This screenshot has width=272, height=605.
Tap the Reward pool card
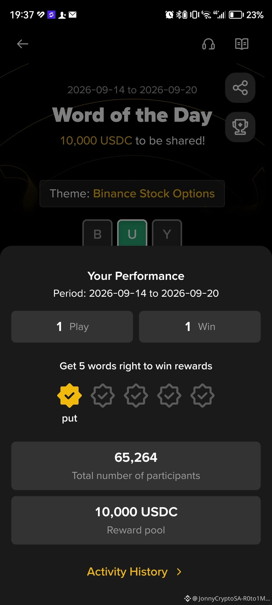[x=136, y=520]
